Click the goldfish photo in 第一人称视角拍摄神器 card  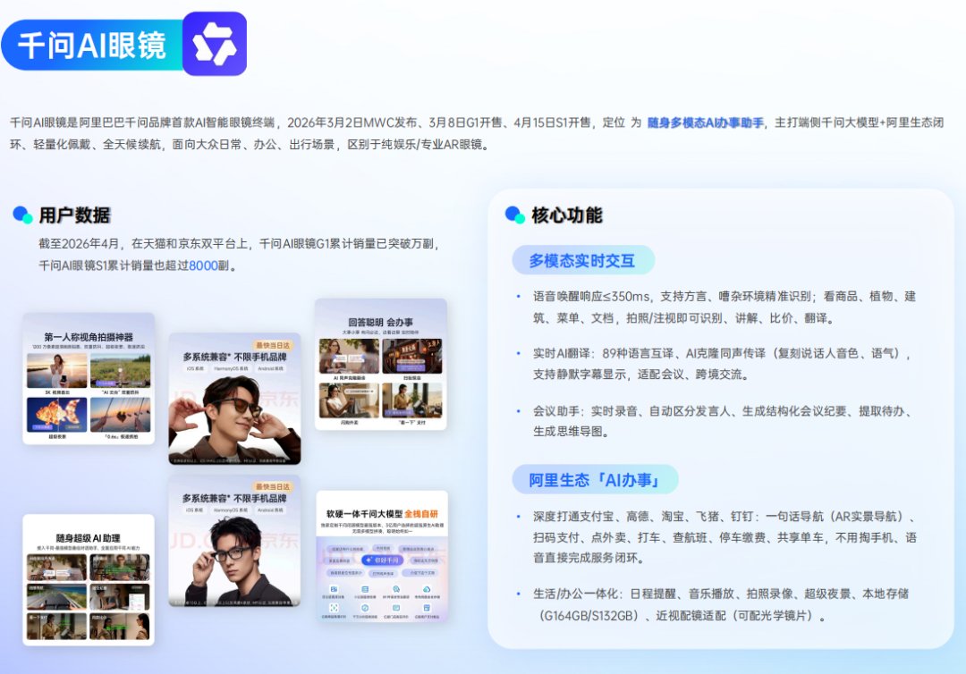coord(56,415)
